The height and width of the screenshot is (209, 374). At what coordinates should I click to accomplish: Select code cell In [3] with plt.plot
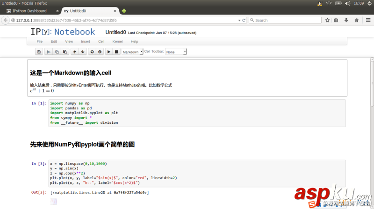point(197,173)
